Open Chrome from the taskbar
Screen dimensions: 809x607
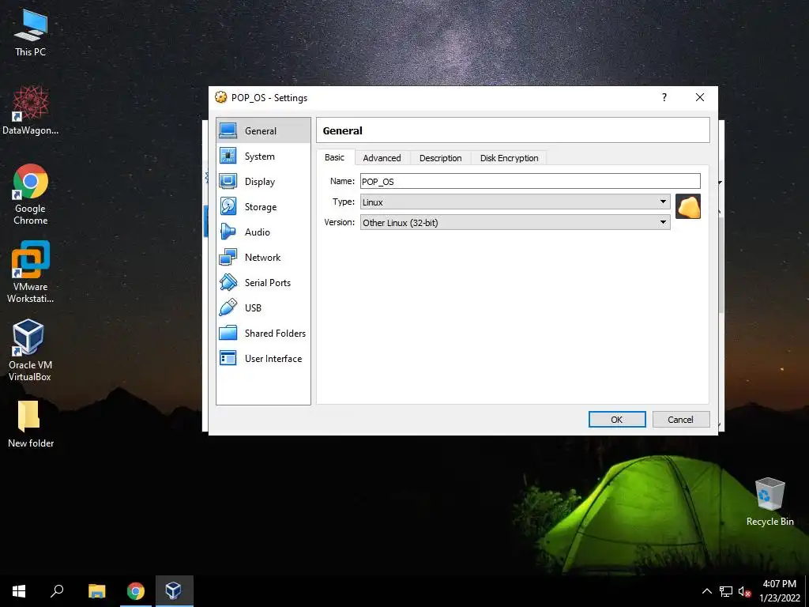[x=136, y=591]
